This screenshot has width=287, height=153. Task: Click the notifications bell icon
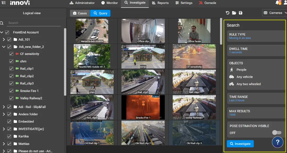point(278,3)
